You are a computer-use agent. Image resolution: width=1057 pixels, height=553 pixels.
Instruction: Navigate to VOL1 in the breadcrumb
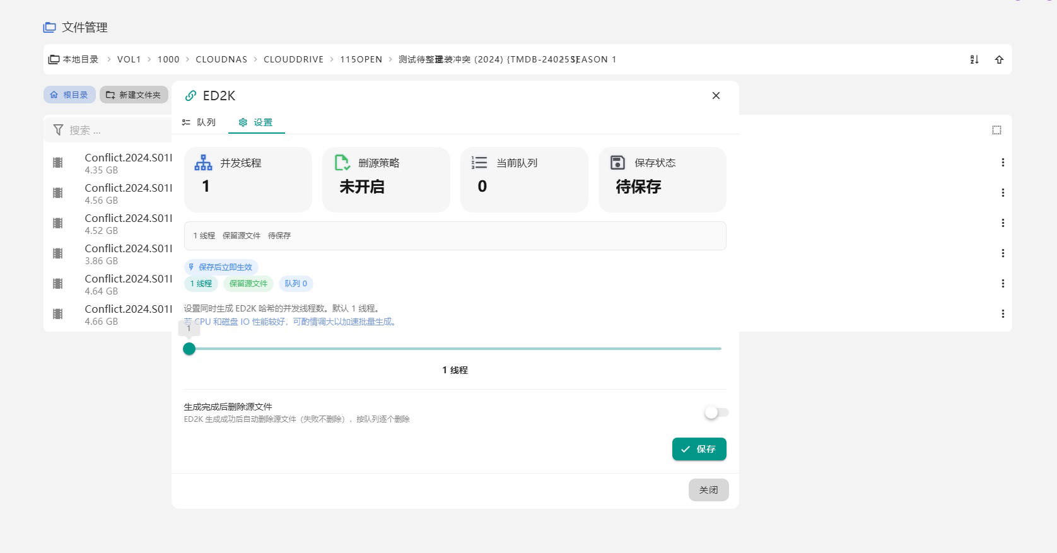tap(129, 59)
